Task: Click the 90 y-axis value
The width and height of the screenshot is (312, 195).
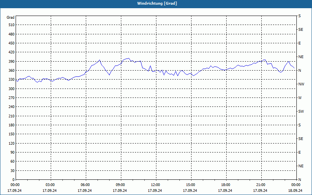Action: pos(13,152)
